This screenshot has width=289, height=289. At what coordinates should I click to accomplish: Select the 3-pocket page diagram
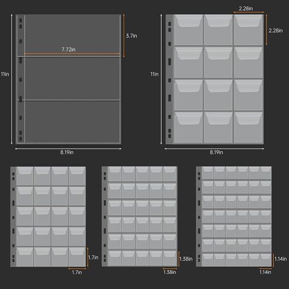(x=68, y=79)
